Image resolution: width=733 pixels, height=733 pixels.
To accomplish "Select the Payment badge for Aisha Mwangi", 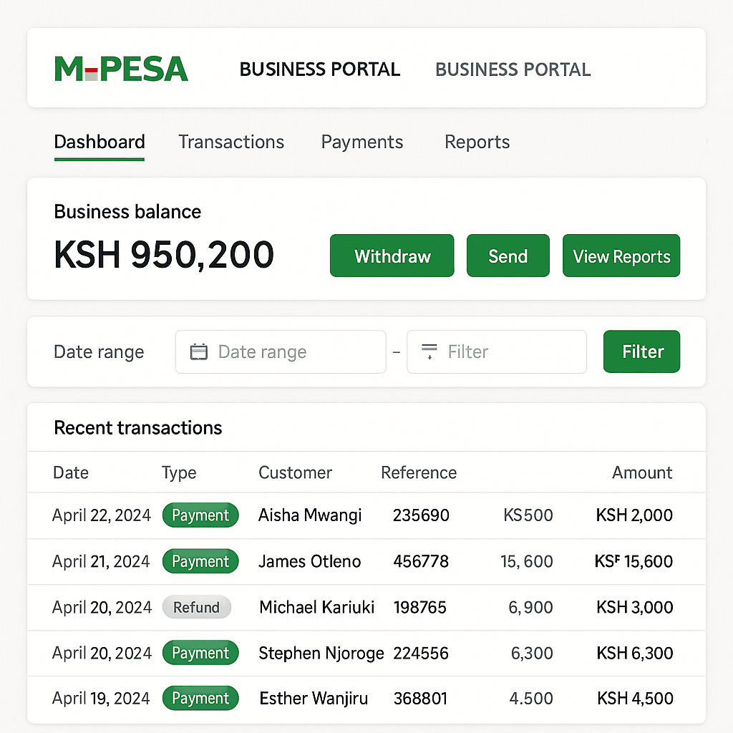I will [200, 515].
